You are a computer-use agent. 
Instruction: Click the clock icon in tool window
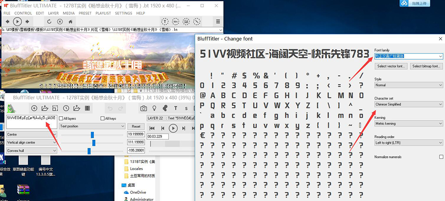click(x=66, y=108)
